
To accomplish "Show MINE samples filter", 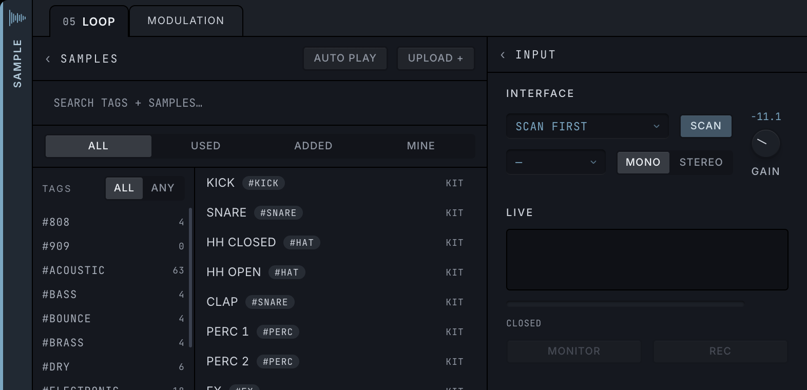I will point(421,146).
